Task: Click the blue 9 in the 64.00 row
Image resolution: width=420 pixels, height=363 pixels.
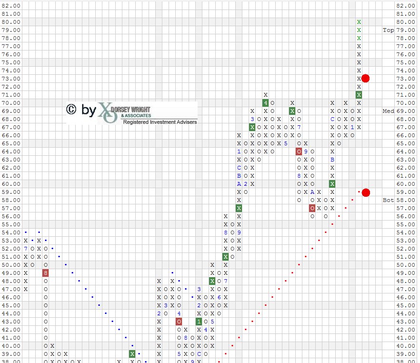Action: pos(305,151)
